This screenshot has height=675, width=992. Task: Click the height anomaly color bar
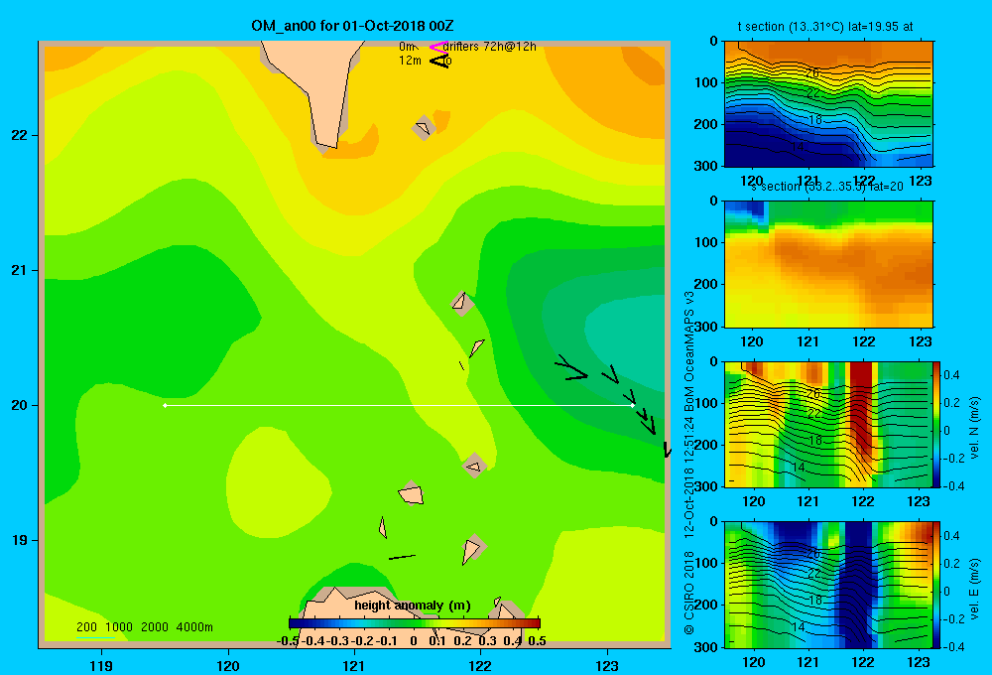pyautogui.click(x=415, y=623)
